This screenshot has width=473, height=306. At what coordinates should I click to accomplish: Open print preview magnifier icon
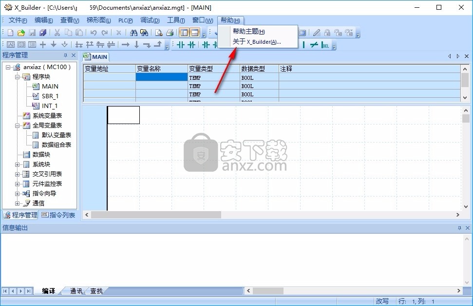coord(159,33)
